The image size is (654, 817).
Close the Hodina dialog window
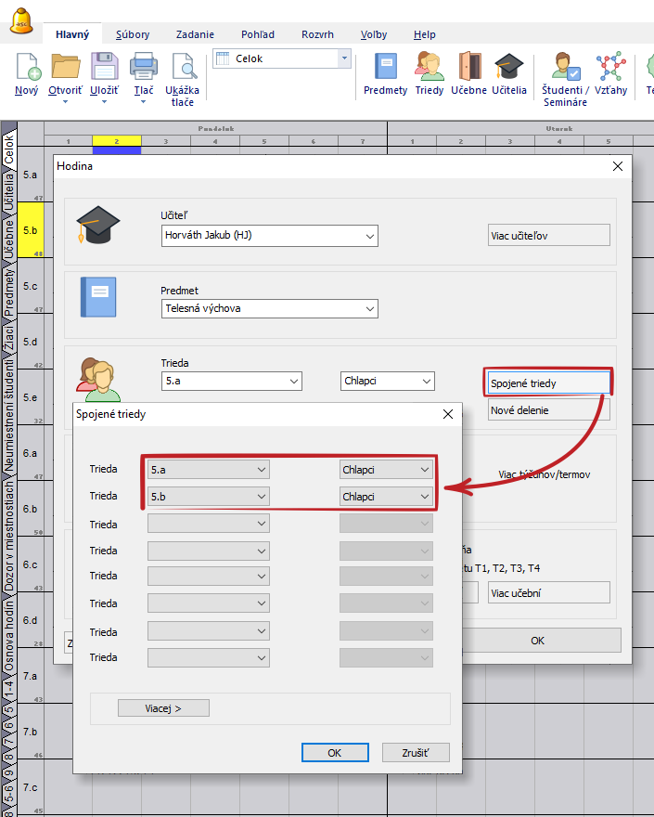pos(618,166)
